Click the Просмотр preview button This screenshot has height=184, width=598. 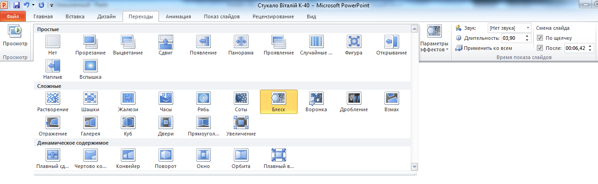[x=15, y=36]
